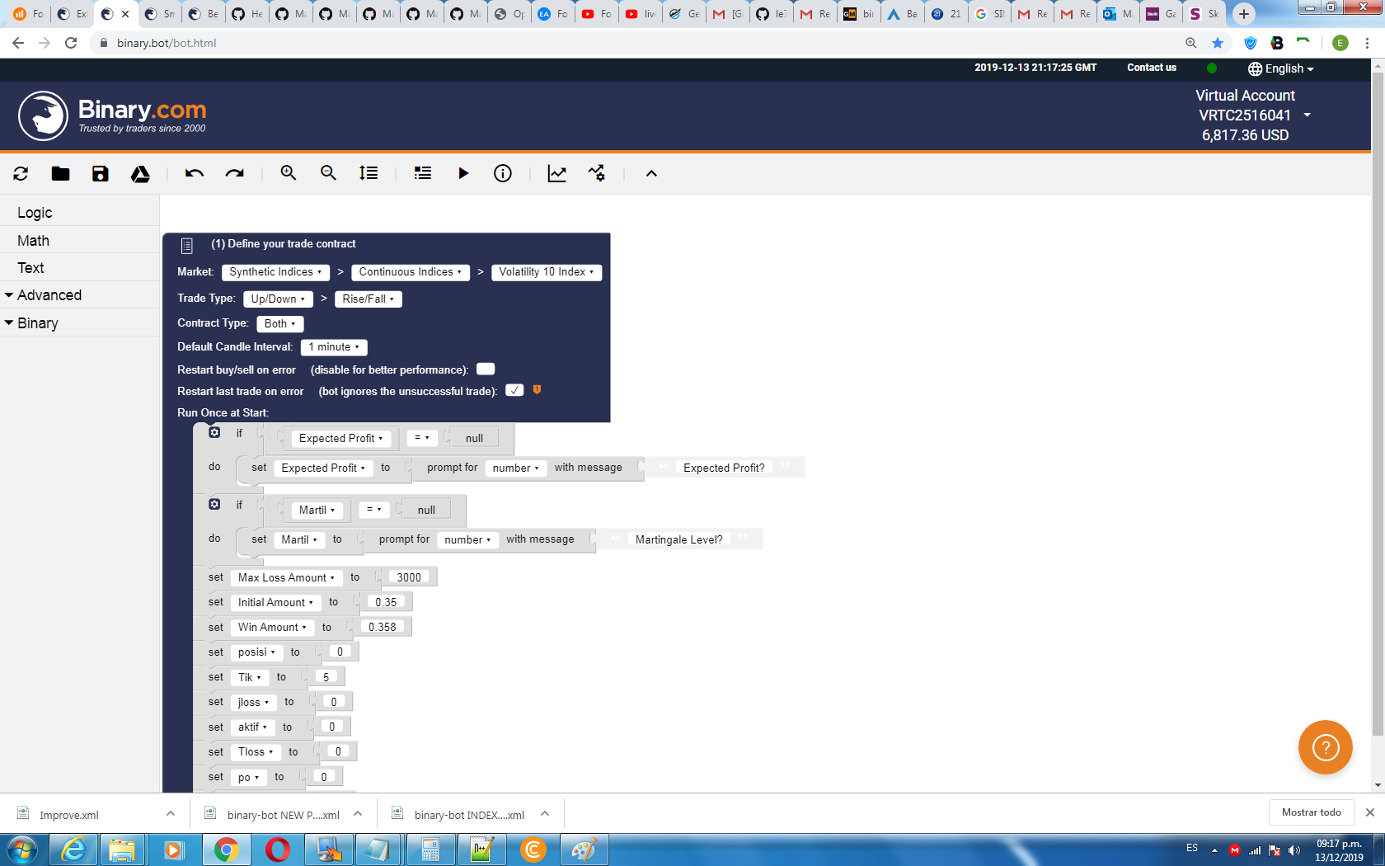Switch to the Math category in sidebar
Screen dimensions: 1385x866
coord(33,240)
